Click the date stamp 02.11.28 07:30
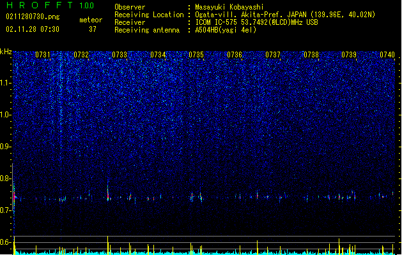 coord(33,29)
